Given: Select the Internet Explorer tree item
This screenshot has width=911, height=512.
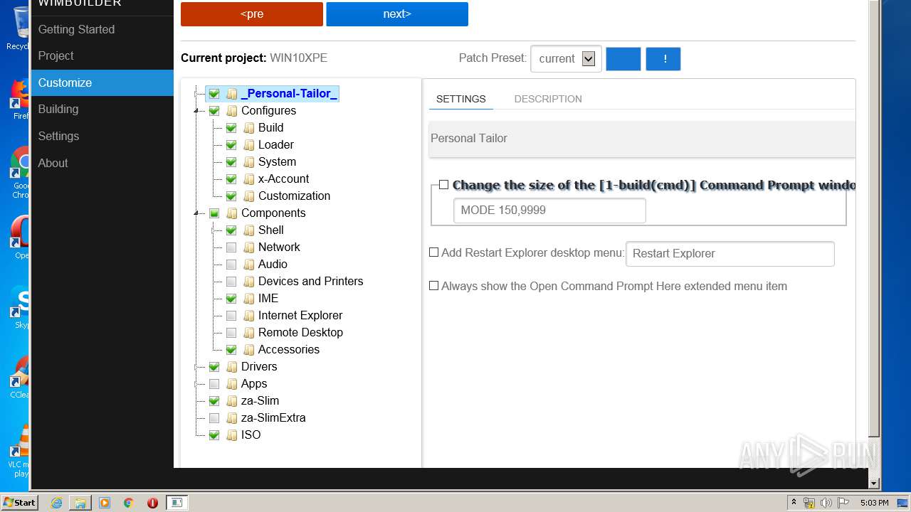Looking at the screenshot, I should 300,316.
